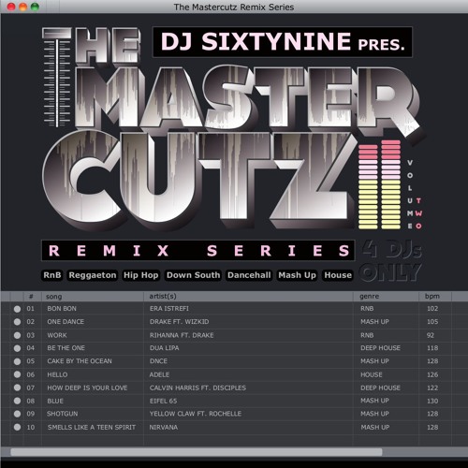Select the Reggaeton genre tag
The width and height of the screenshot is (468, 468).
click(x=93, y=275)
